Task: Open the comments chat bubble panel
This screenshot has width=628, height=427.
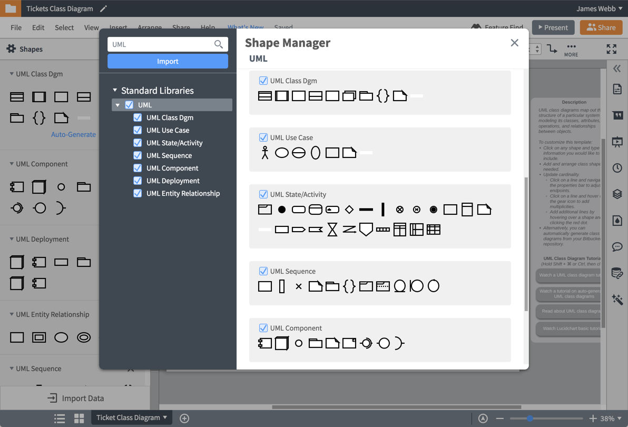Action: [x=617, y=247]
